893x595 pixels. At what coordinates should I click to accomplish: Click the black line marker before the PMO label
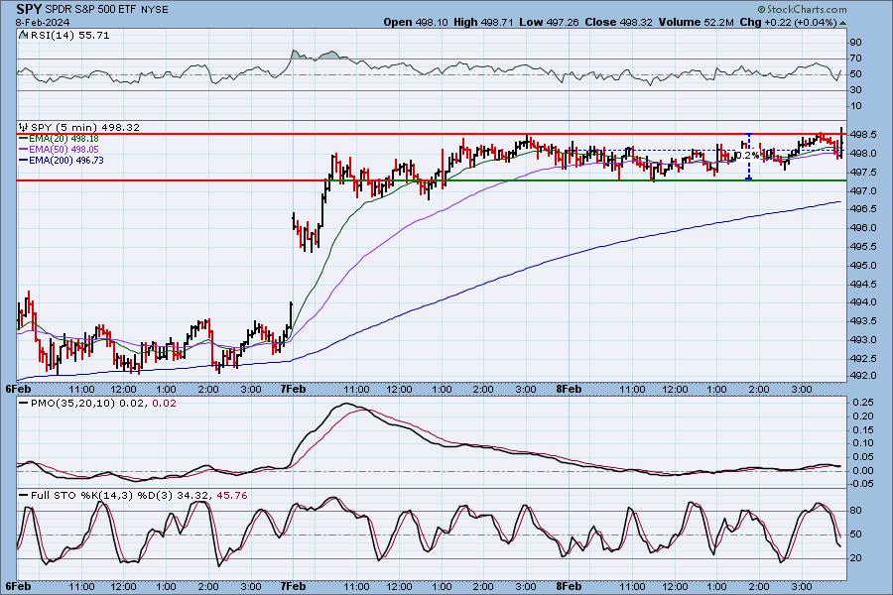click(x=24, y=403)
